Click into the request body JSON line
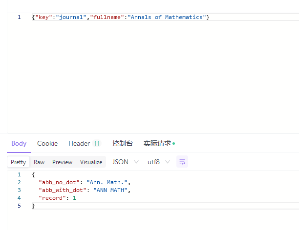Screen dimensions: 299x230 [165, 17]
